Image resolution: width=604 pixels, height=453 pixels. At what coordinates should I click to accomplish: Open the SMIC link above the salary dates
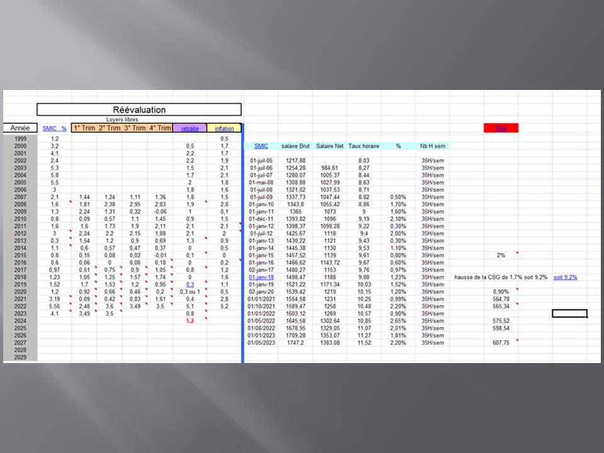(261, 146)
